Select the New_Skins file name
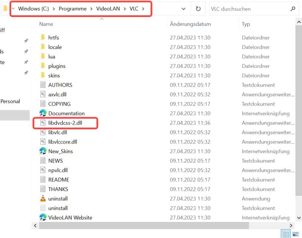The width and height of the screenshot is (302, 238). click(60, 151)
